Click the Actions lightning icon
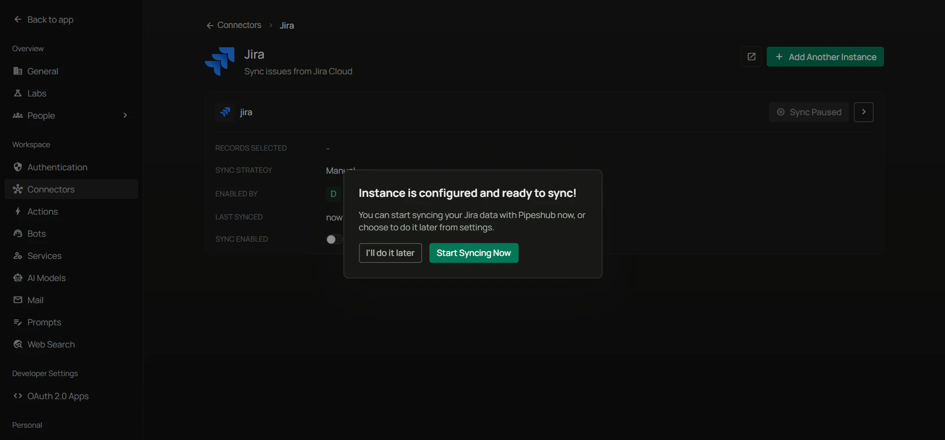 [18, 211]
